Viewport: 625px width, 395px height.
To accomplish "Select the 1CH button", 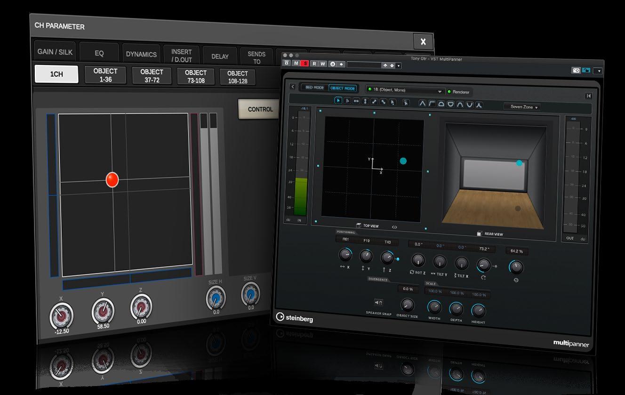I will 56,74.
